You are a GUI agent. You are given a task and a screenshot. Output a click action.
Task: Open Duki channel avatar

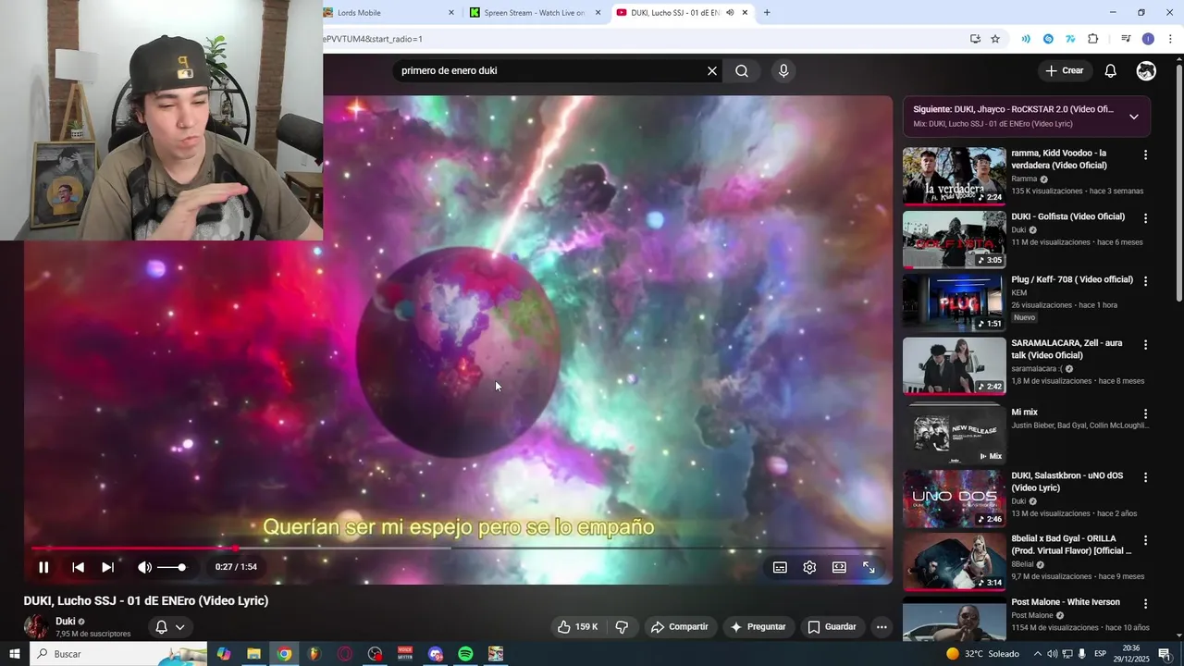[x=36, y=626]
